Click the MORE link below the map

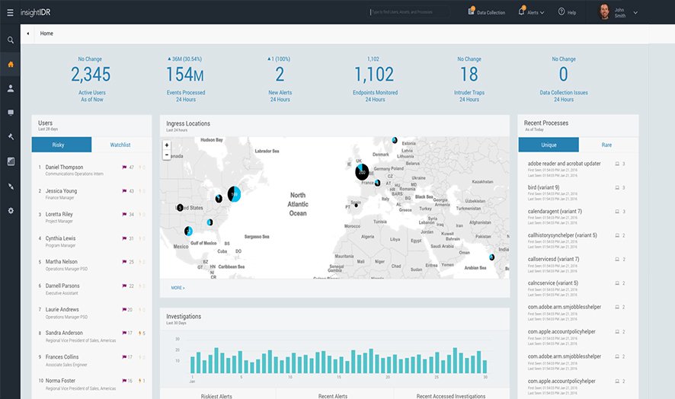tap(178, 288)
